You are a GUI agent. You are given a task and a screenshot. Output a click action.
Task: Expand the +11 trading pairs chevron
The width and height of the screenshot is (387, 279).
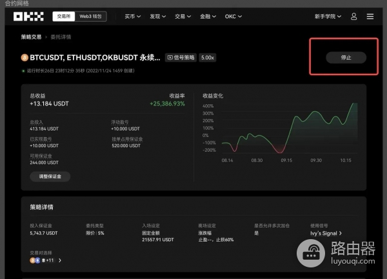pos(60,260)
